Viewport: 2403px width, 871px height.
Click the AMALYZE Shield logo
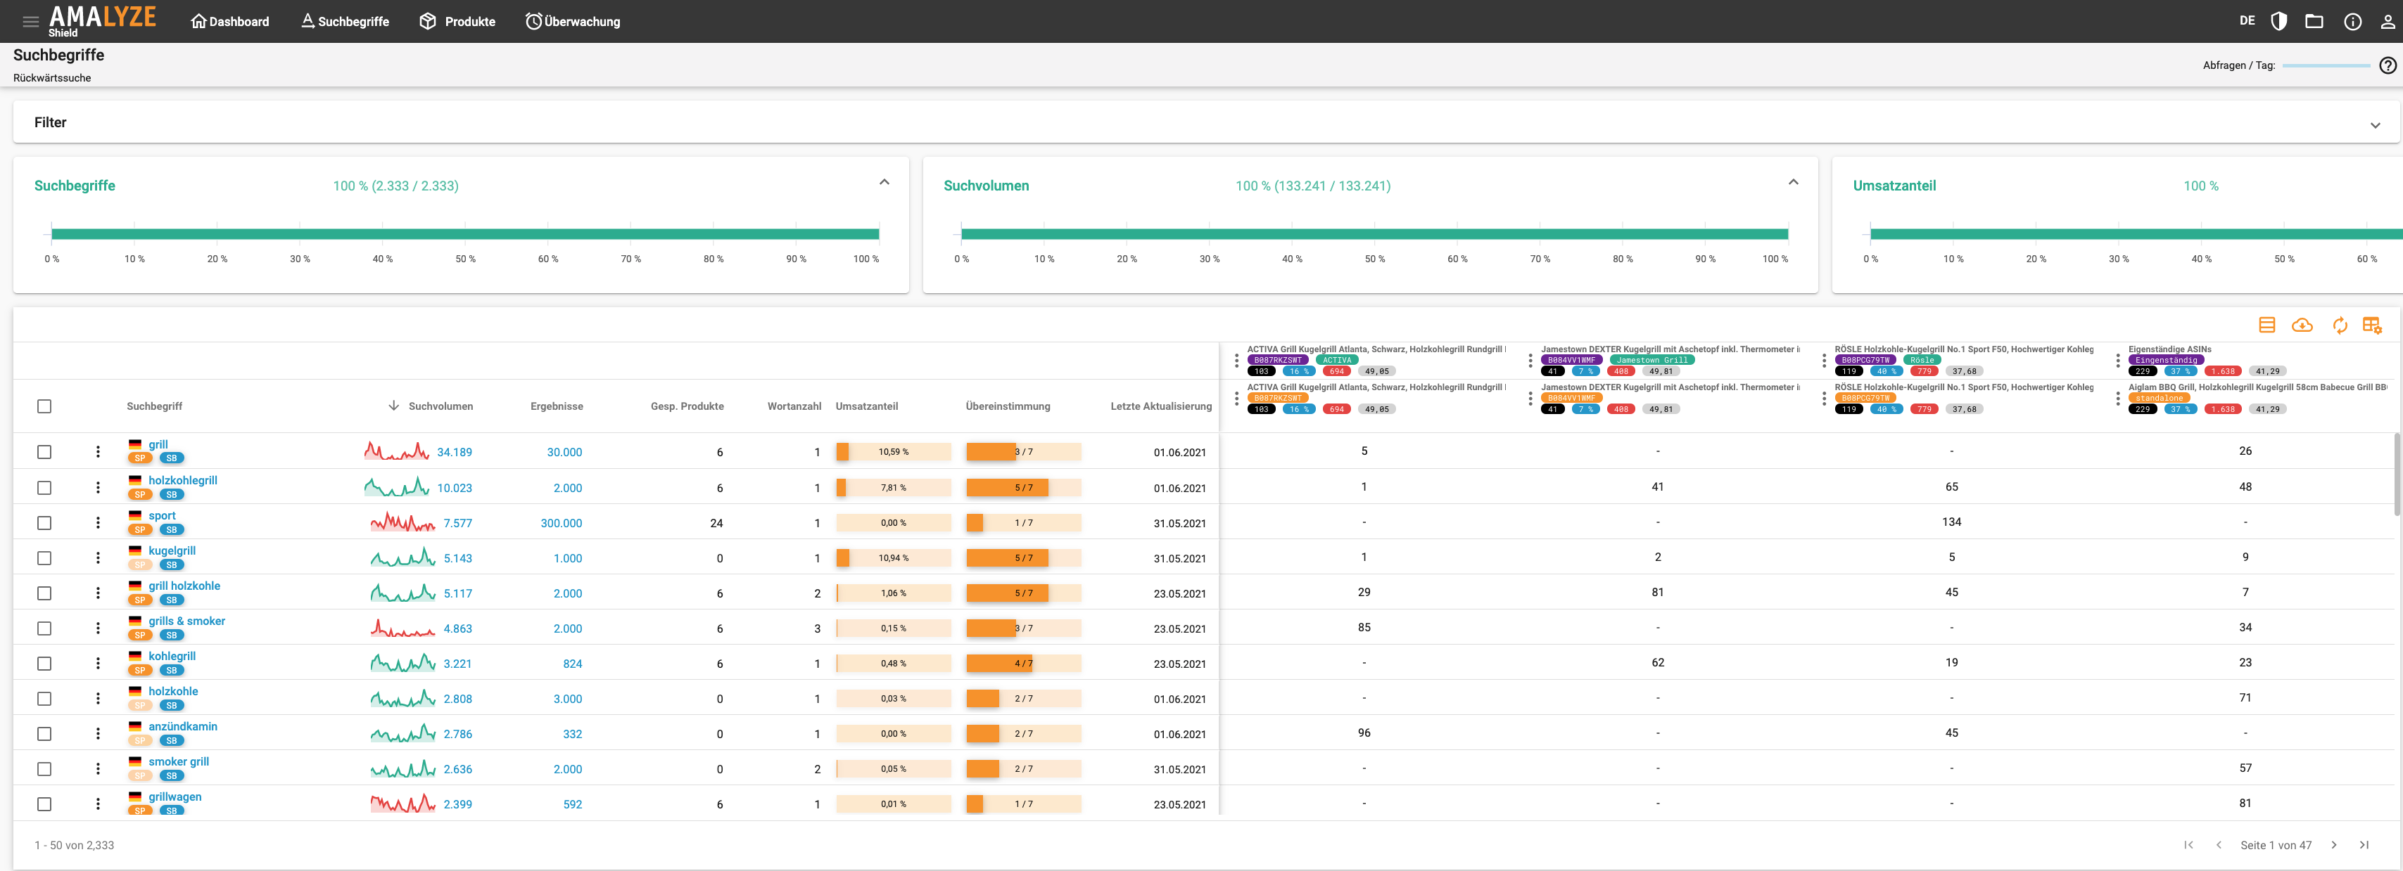coord(103,20)
